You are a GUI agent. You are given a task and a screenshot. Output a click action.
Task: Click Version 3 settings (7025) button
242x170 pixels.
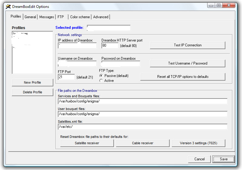pos(198,143)
